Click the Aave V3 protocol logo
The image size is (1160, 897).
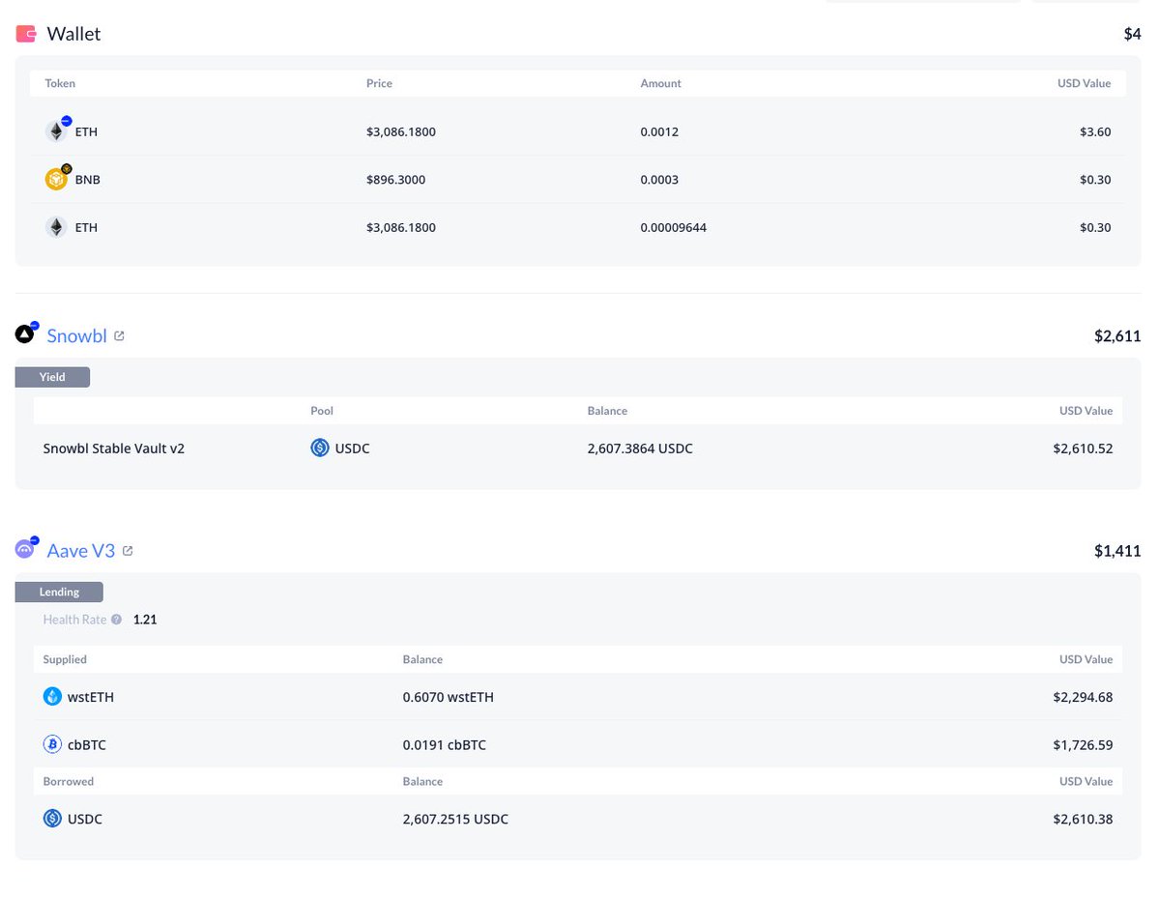pyautogui.click(x=26, y=549)
